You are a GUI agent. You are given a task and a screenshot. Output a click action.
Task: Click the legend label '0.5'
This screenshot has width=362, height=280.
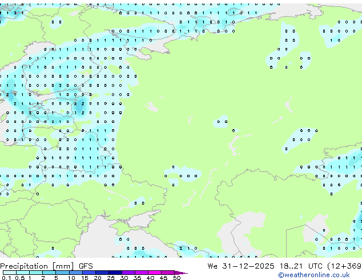click(19, 278)
